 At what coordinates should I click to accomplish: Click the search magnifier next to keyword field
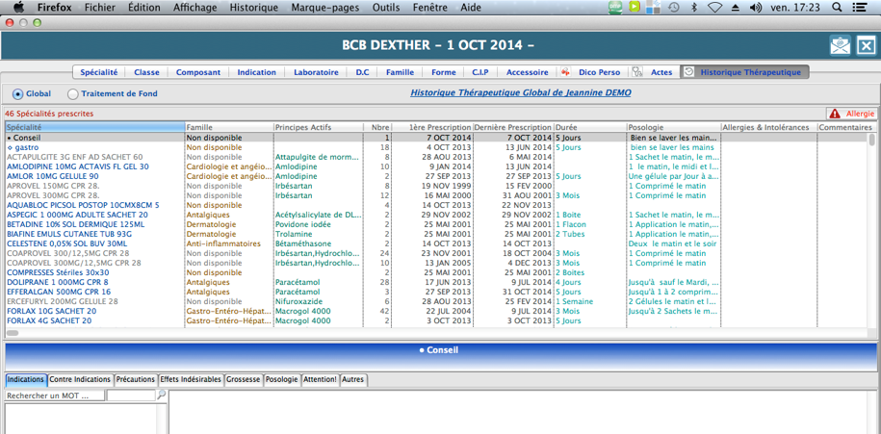coord(161,396)
